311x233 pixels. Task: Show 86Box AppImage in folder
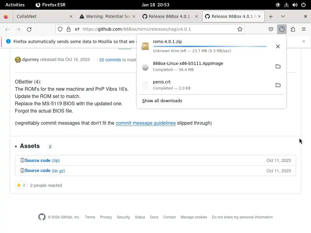click(x=278, y=66)
